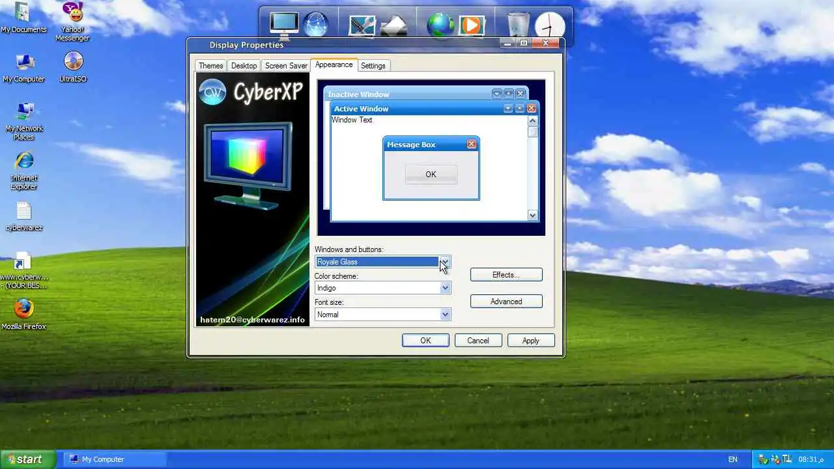Click preview scrollbar down arrow

(x=532, y=216)
